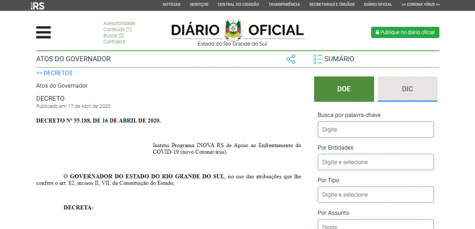Click 'GOVERNADOR DO ESTADO DO RIO GRANDE DO SUL' text

[147, 177]
